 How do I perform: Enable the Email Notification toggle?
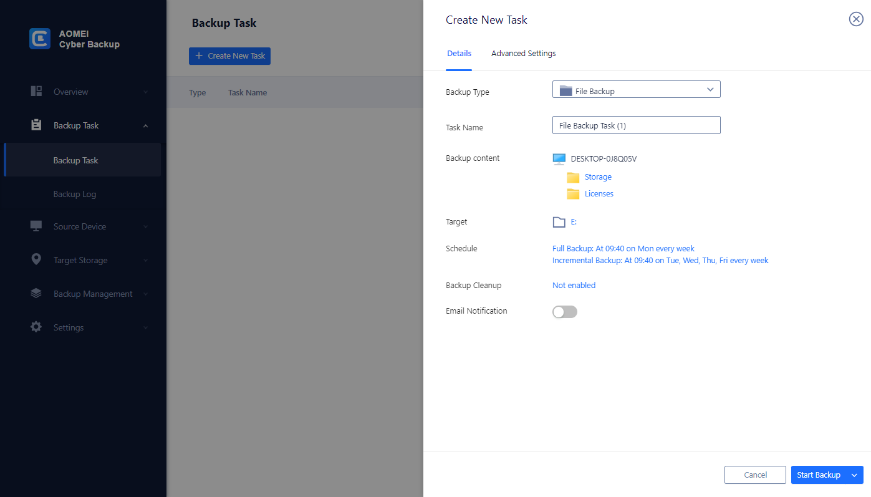[x=565, y=312]
